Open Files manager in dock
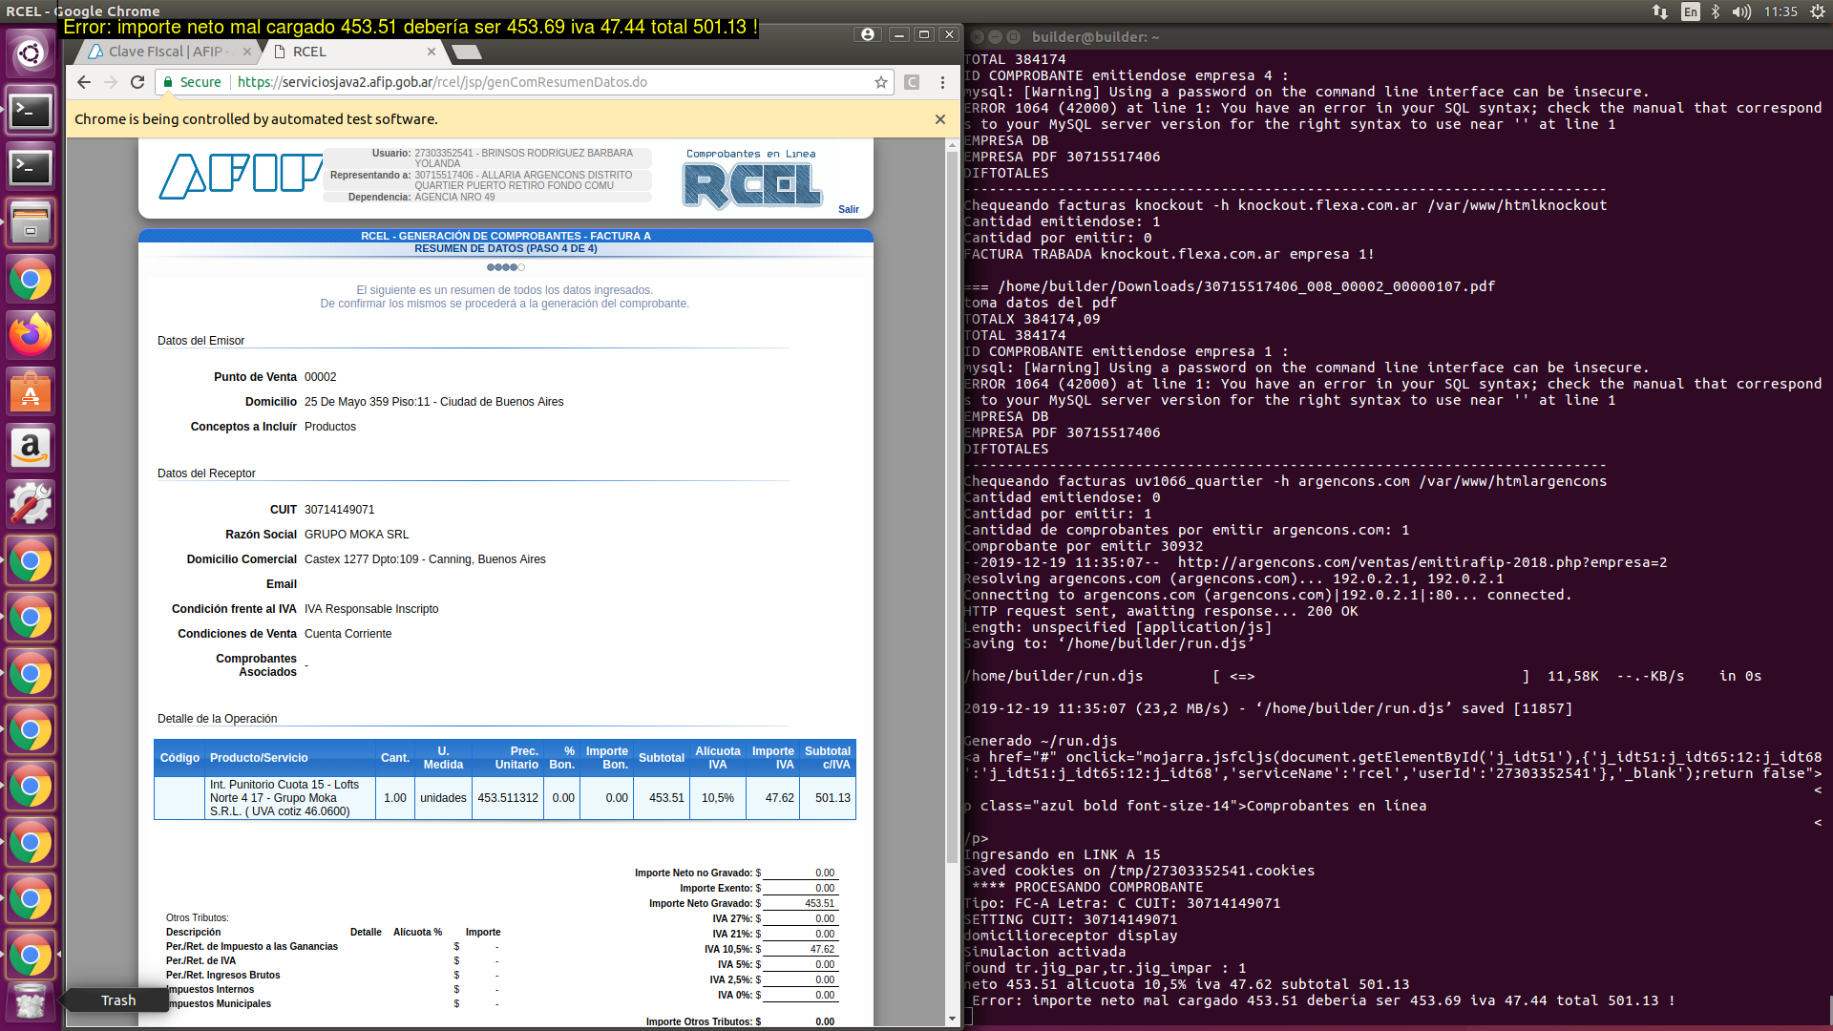The height and width of the screenshot is (1031, 1833). coord(31,223)
